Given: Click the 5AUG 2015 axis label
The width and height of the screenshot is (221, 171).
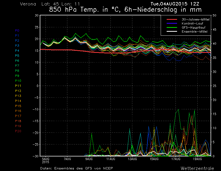Looking at the screenshot, I should point(45,161).
